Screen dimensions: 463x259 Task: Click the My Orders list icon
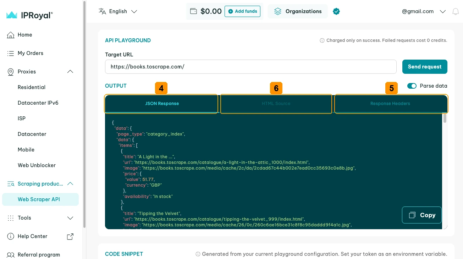[11, 53]
